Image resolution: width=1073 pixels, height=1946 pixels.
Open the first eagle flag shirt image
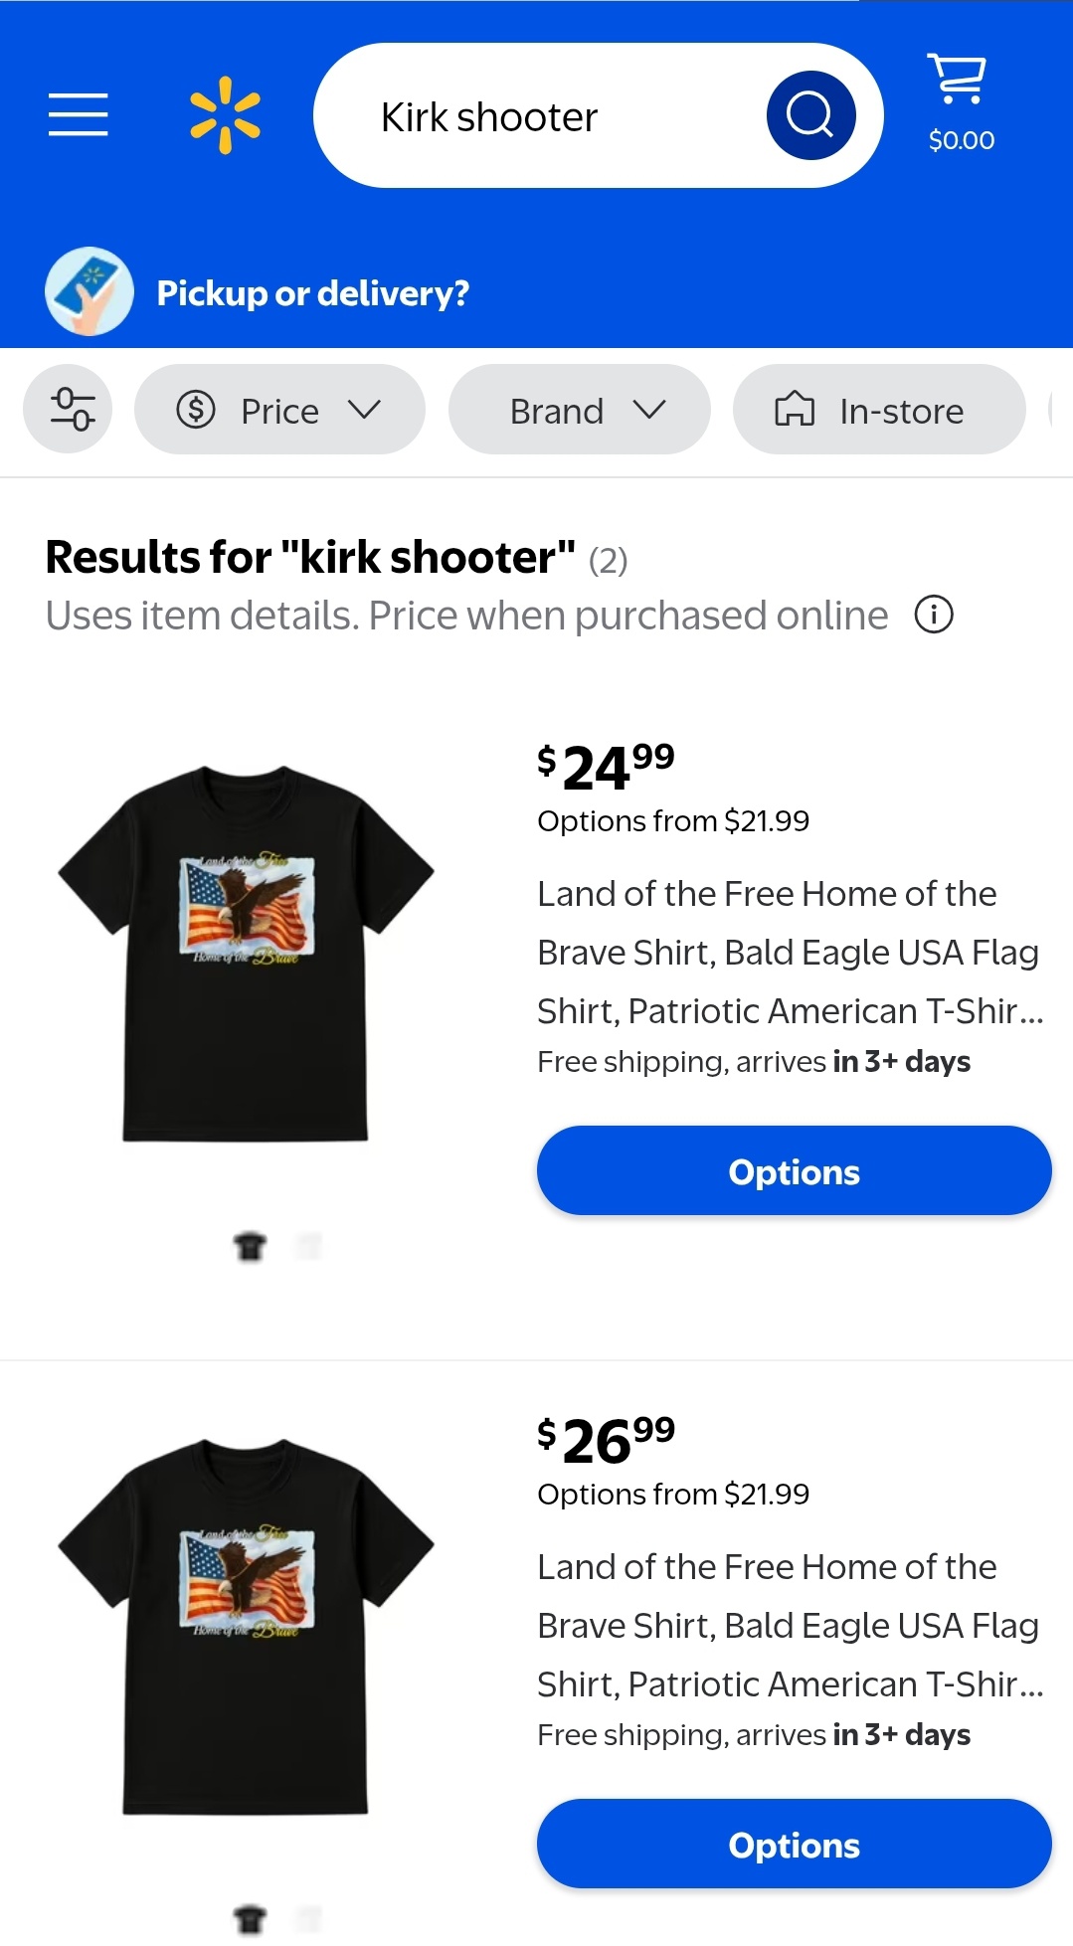pyautogui.click(x=246, y=953)
